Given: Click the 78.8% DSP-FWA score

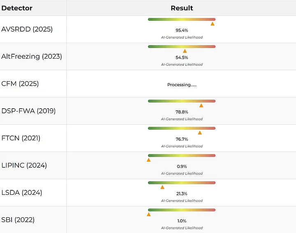Looking at the screenshot, I should [x=182, y=112].
